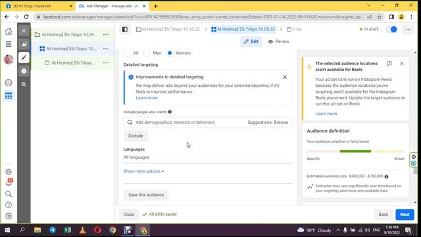
Task: Open more options for the ad set row
Action: tap(105, 49)
